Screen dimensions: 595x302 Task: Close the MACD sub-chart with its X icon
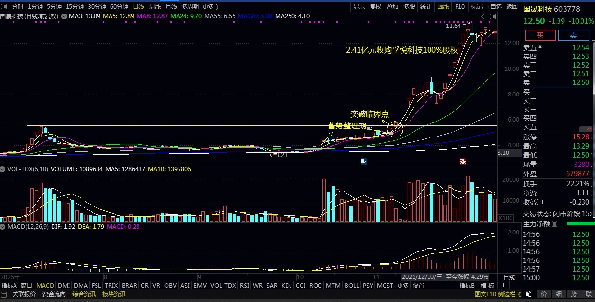pyautogui.click(x=2, y=226)
